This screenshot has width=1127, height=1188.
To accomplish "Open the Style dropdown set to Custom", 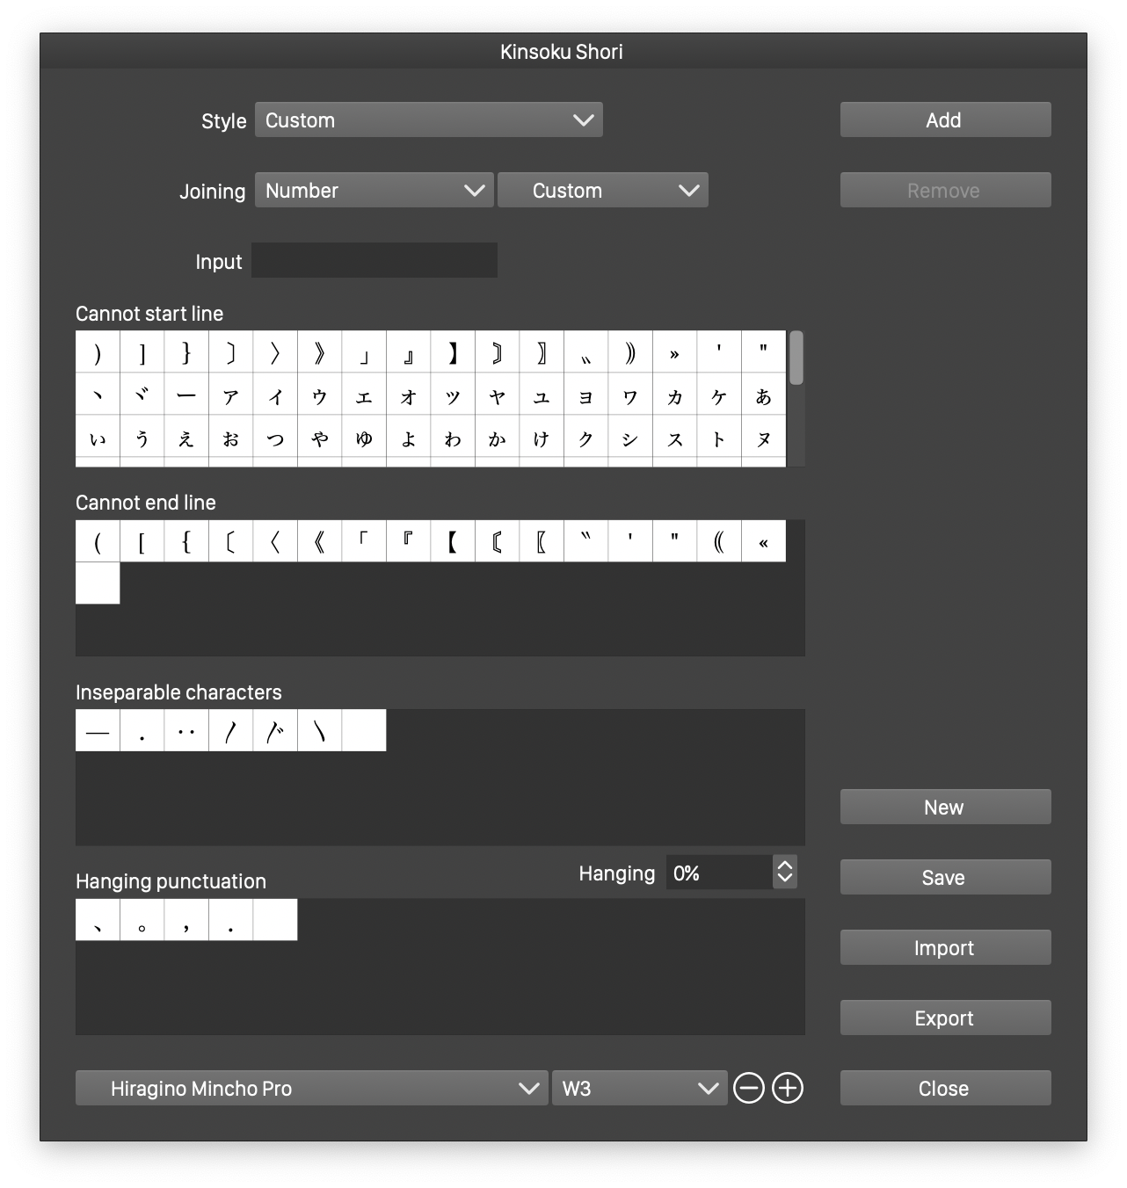I will coord(429,120).
